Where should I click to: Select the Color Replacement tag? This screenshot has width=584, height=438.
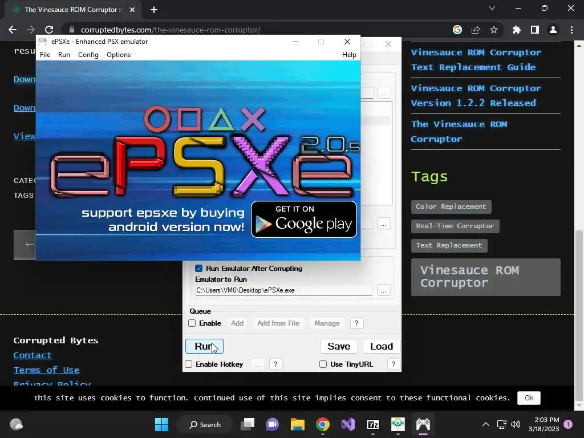tap(451, 206)
